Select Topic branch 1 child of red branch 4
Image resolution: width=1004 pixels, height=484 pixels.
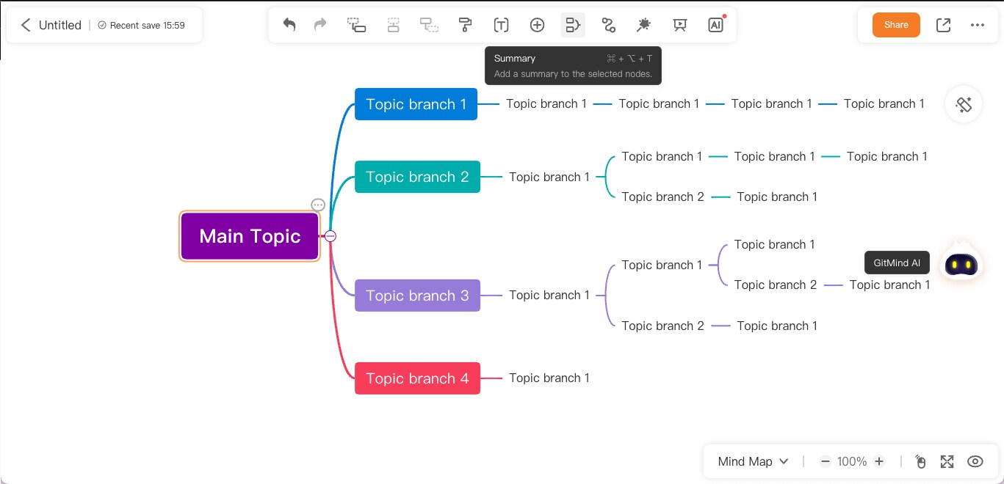(x=549, y=378)
